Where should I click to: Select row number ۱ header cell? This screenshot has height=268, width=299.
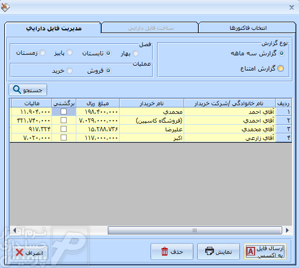(283, 112)
